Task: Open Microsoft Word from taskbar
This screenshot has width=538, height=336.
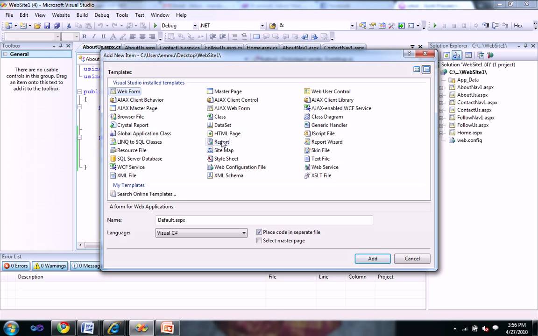Action: 87,328
